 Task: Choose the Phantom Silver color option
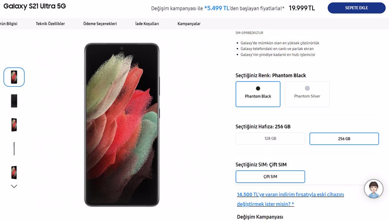click(307, 94)
